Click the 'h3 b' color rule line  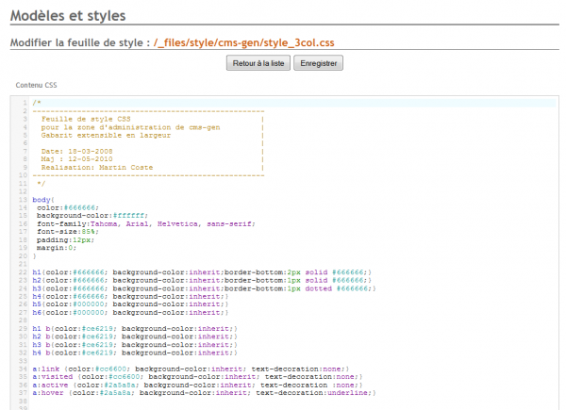click(135, 345)
